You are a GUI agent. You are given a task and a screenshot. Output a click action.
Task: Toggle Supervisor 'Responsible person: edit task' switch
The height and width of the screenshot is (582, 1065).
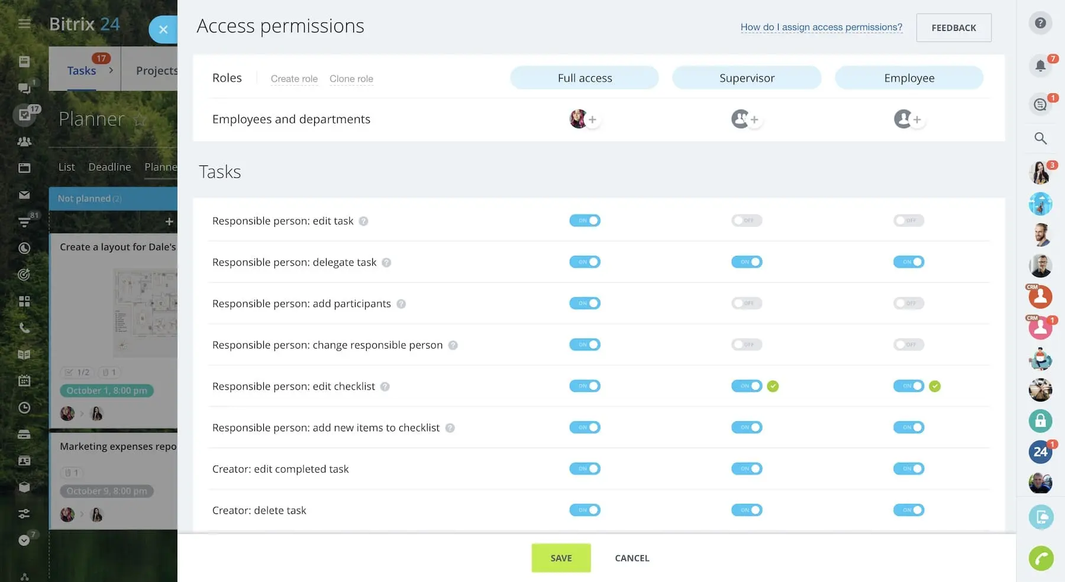[747, 220]
